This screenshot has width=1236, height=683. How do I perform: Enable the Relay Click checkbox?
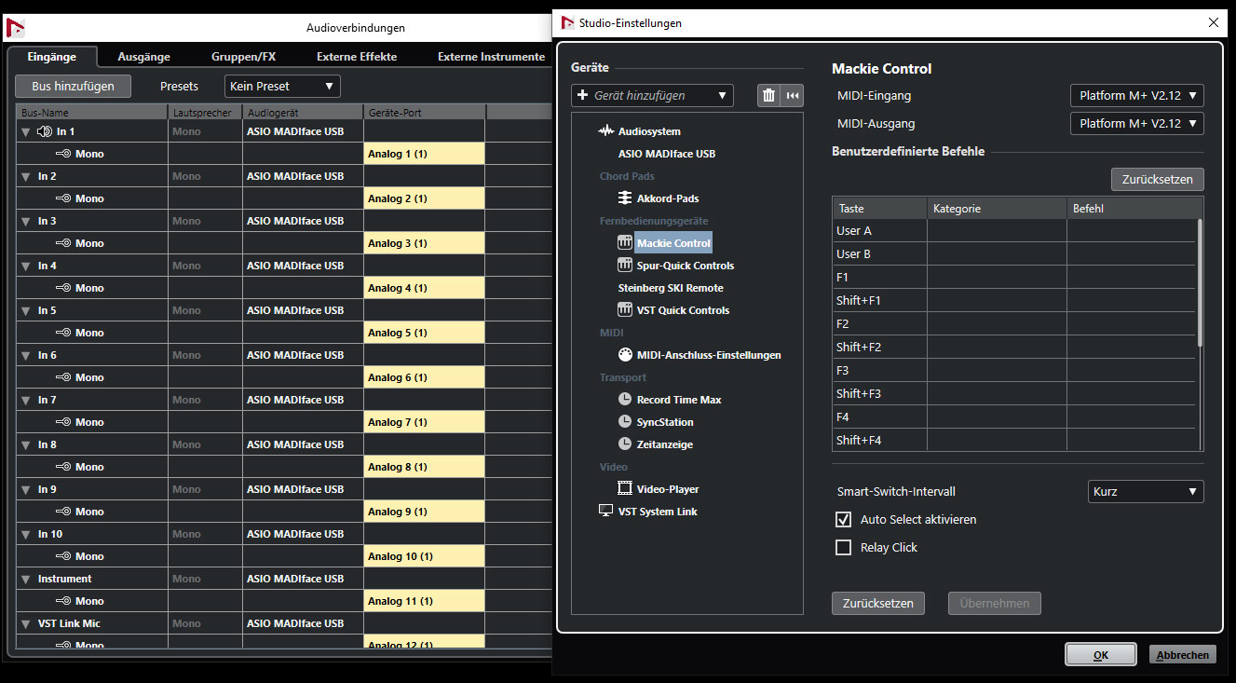[844, 548]
